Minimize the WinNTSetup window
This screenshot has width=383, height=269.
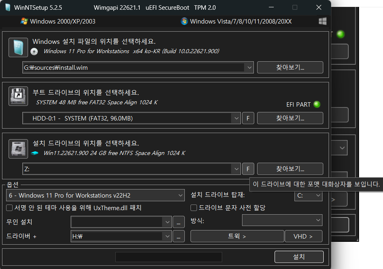tap(271, 7)
